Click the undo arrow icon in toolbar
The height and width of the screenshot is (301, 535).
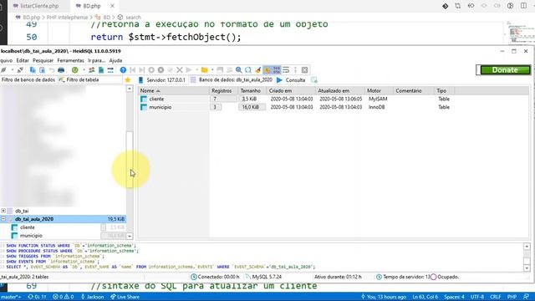(52, 70)
